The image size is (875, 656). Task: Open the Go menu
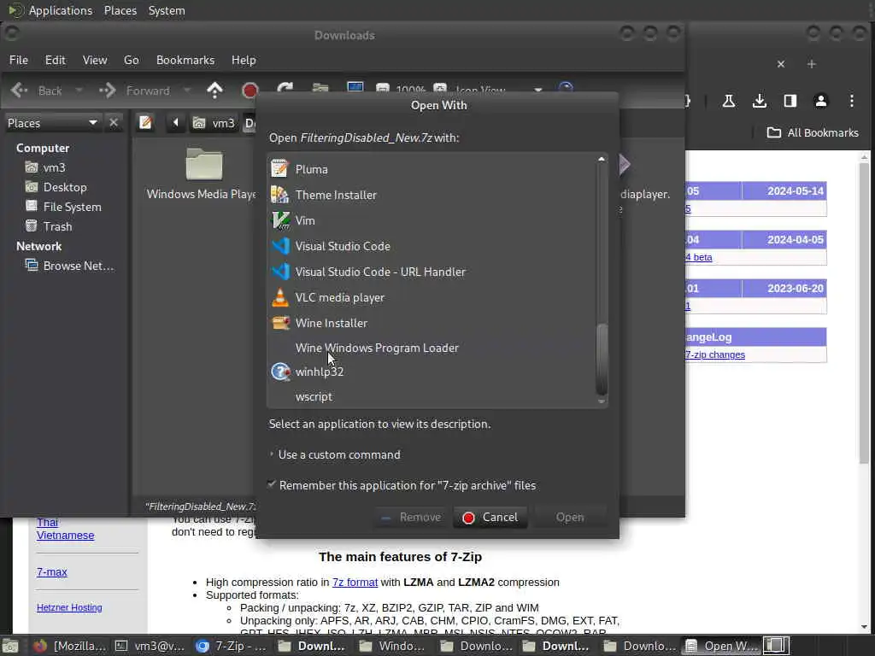point(131,60)
